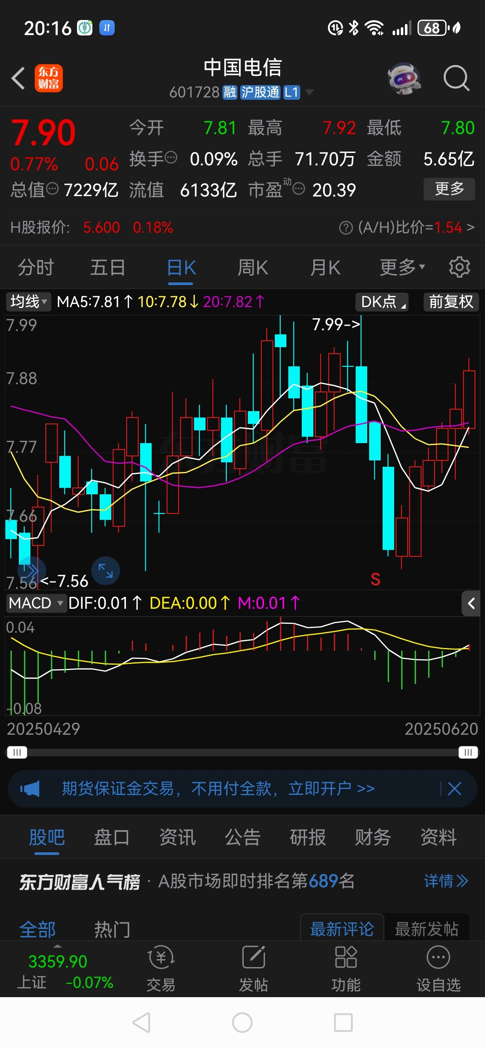
Task: Switch to 五日 chart tab
Action: pos(108,268)
